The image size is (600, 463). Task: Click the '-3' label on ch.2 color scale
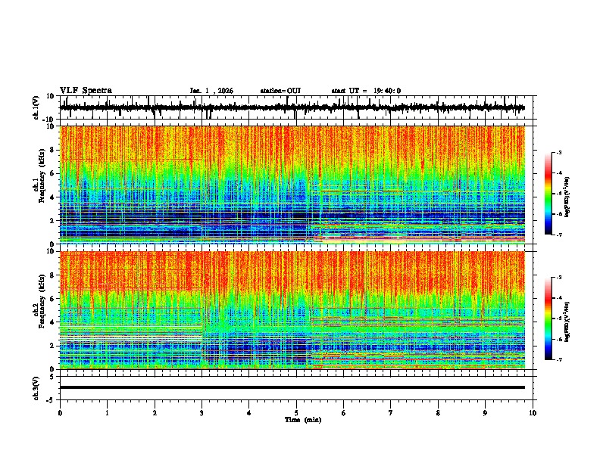[x=559, y=278]
